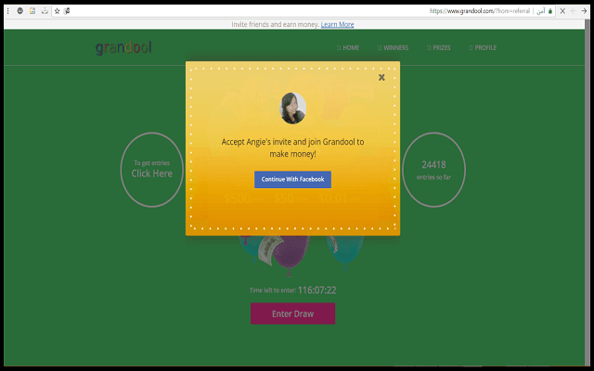Click the 'Invite friends and earn money.' text
This screenshot has width=594, height=371.
click(x=275, y=25)
